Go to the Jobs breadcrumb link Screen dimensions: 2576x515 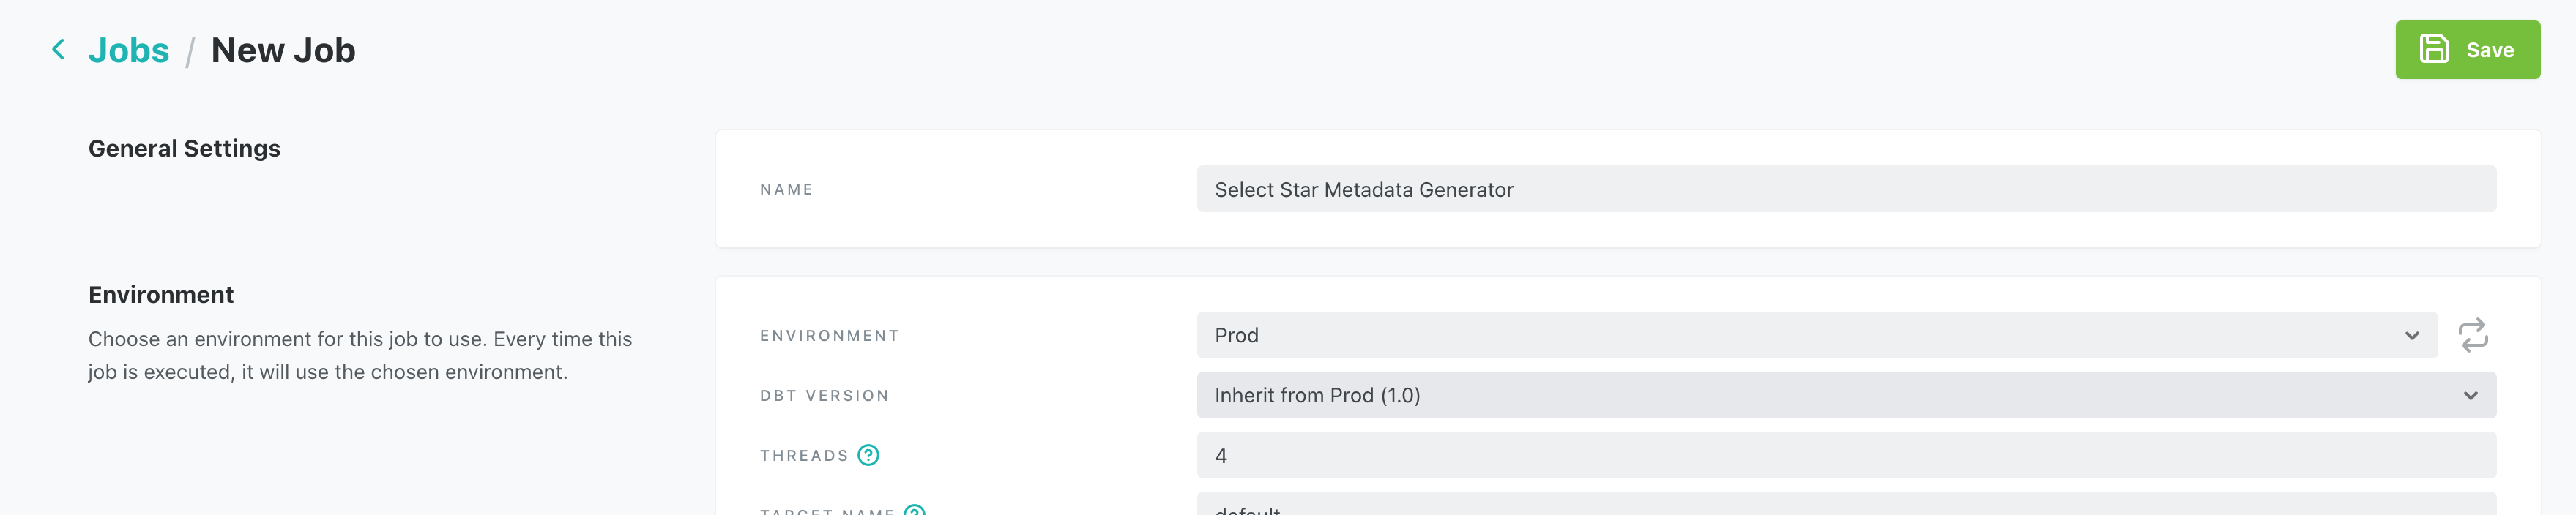coord(129,50)
